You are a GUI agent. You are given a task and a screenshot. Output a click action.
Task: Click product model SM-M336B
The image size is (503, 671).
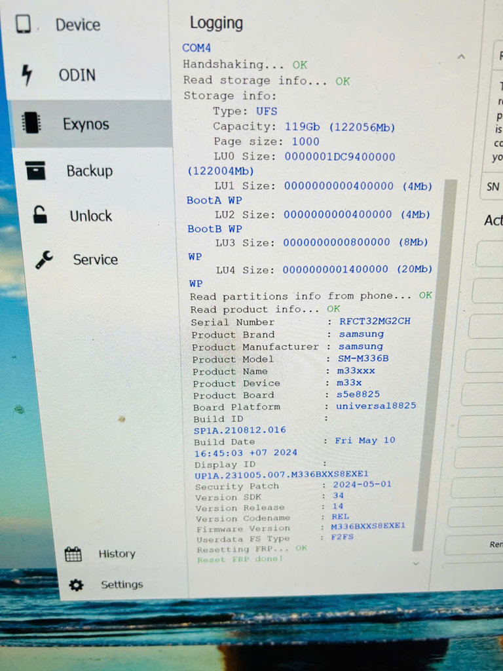click(363, 358)
